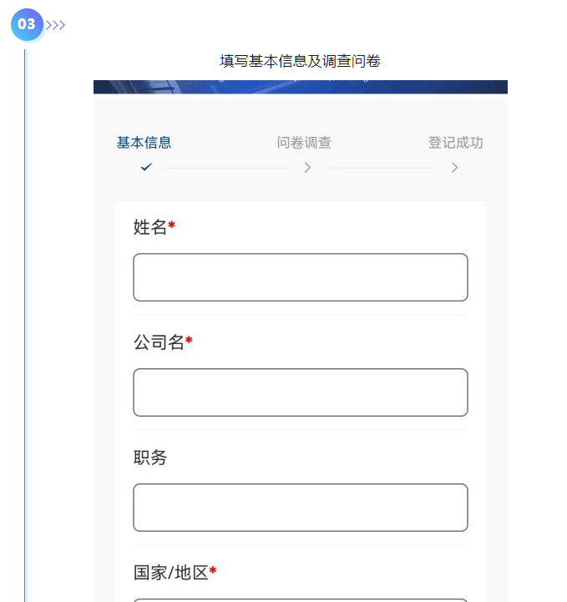Go to the 登记成功 step
Screen dimensions: 567x602
456,143
